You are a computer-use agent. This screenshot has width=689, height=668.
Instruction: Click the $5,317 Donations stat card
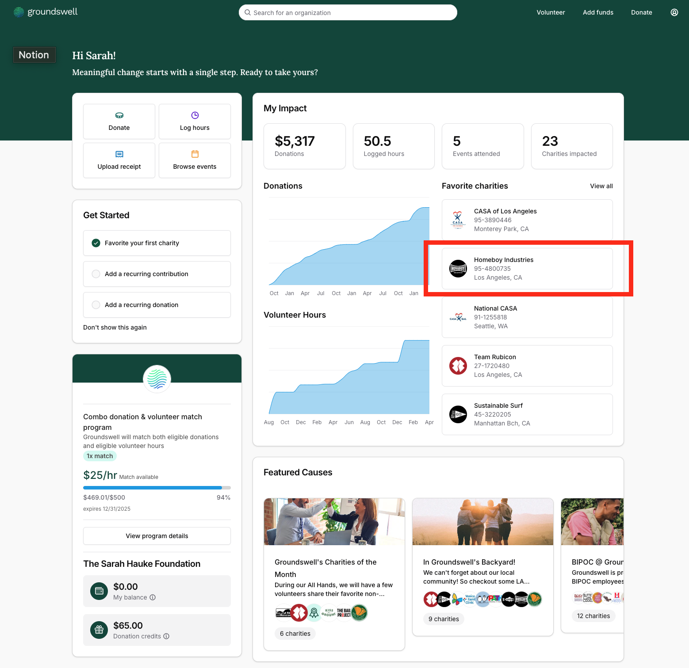305,146
